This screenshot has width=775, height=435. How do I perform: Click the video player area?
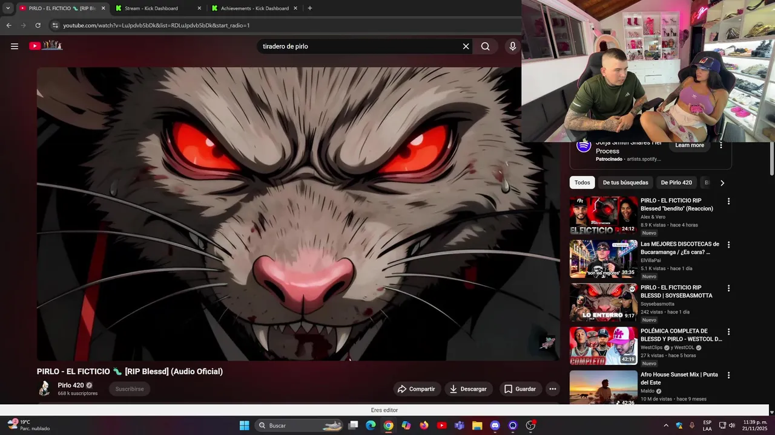coord(298,214)
